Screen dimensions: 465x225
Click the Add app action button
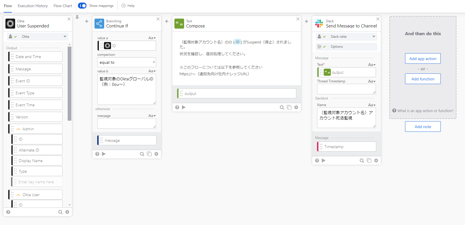(x=423, y=59)
